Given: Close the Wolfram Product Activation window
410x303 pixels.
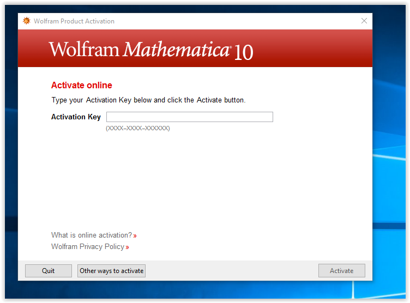Looking at the screenshot, I should (364, 21).
